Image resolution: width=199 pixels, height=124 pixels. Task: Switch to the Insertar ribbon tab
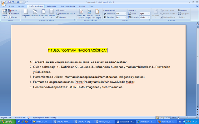(21, 6)
